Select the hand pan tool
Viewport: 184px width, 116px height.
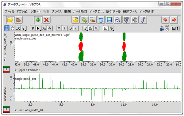coord(13,28)
